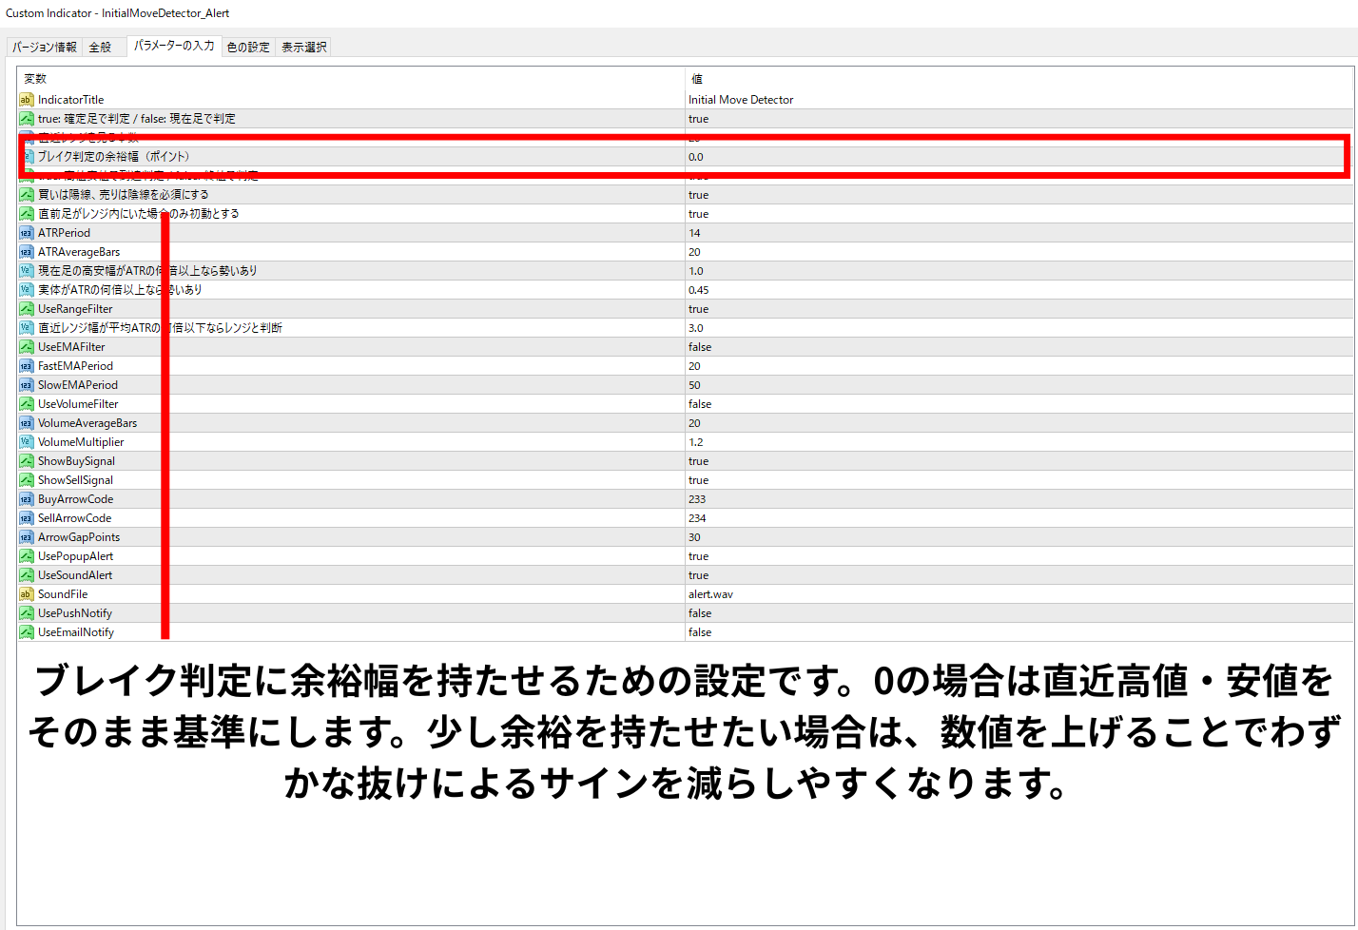The image size is (1358, 930).
Task: Edit the ブレイク判定の余裕幅 value 0.0
Action: pyautogui.click(x=696, y=157)
